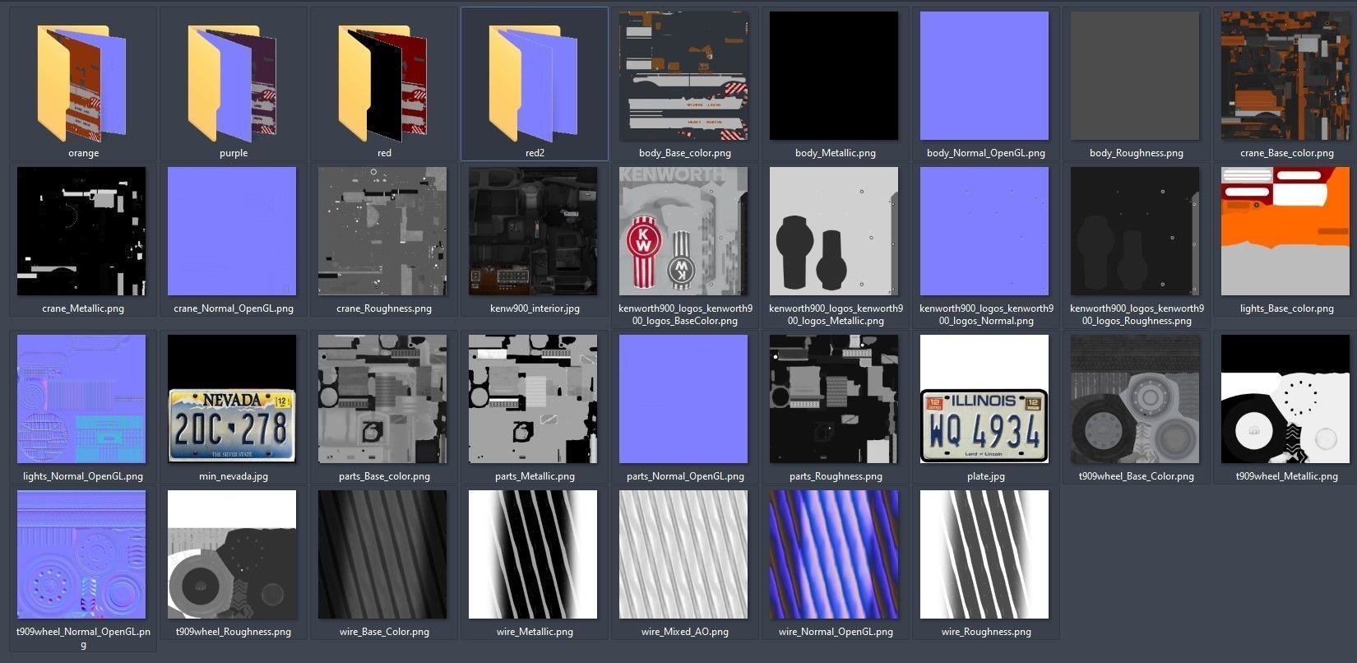
Task: Select wire_Mixed_AO.png thumbnail
Action: click(x=684, y=554)
